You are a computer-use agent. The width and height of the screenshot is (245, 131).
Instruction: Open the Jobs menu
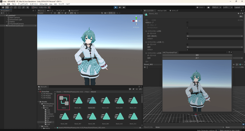pos(51,4)
